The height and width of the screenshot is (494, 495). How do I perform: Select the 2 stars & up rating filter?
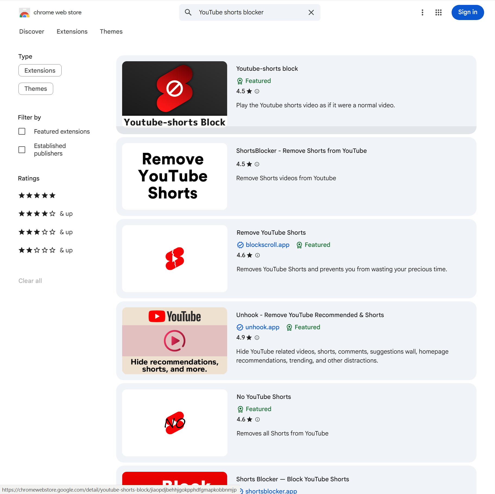click(x=45, y=250)
